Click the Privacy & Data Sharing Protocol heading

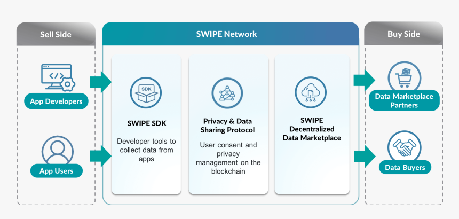tap(227, 126)
